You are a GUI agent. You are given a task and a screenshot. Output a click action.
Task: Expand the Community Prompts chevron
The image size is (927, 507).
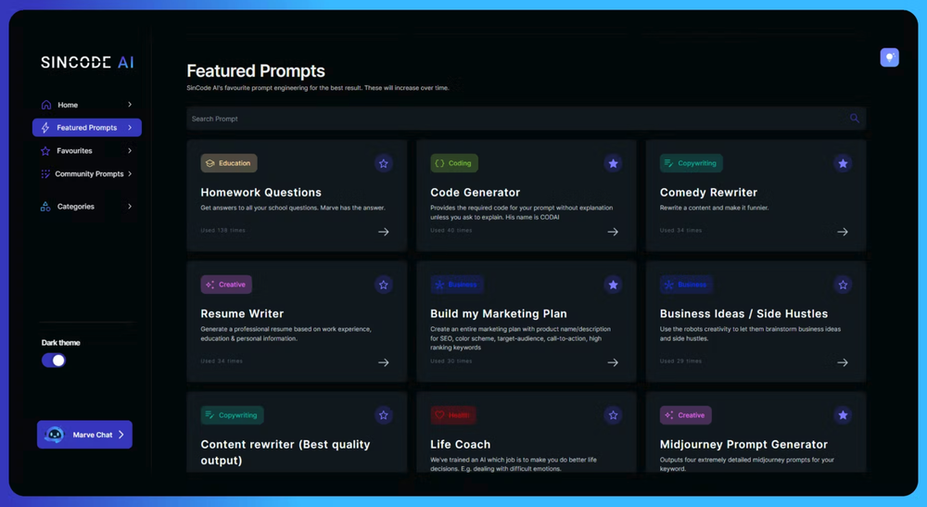130,173
